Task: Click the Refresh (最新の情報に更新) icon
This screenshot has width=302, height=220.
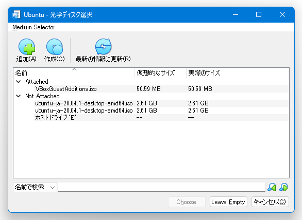Action: click(103, 47)
